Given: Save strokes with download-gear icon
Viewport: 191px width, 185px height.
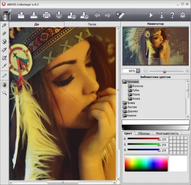Looking at the screenshot, I should [x=84, y=15].
